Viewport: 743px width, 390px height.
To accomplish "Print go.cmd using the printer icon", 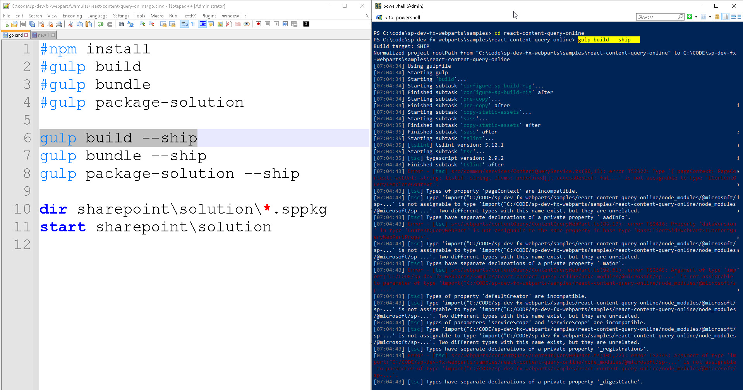I will click(59, 24).
